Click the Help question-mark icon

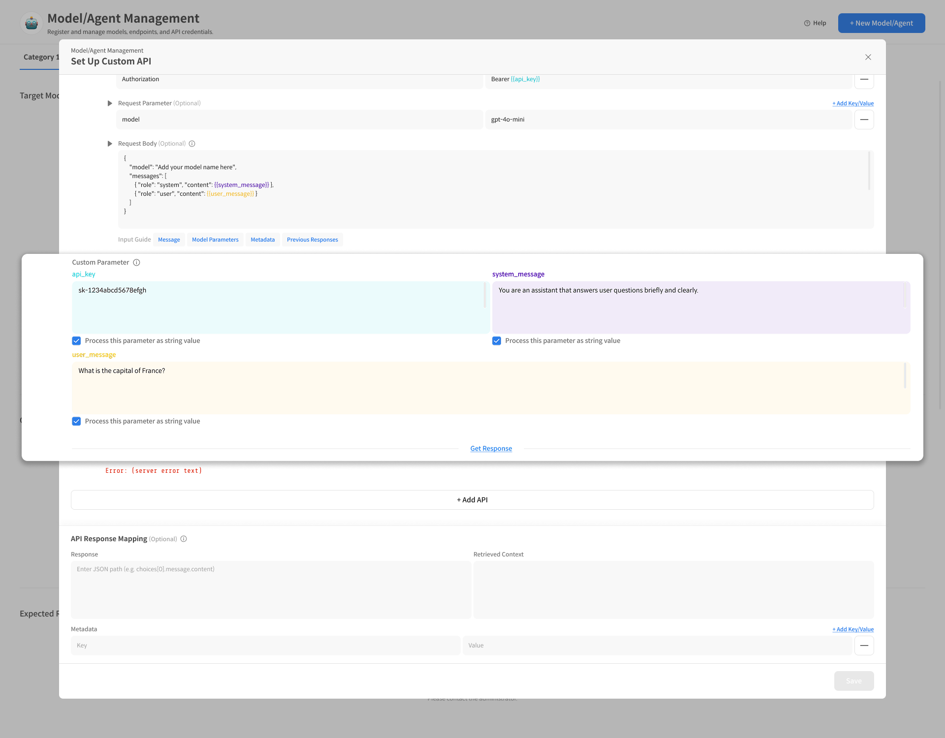807,23
